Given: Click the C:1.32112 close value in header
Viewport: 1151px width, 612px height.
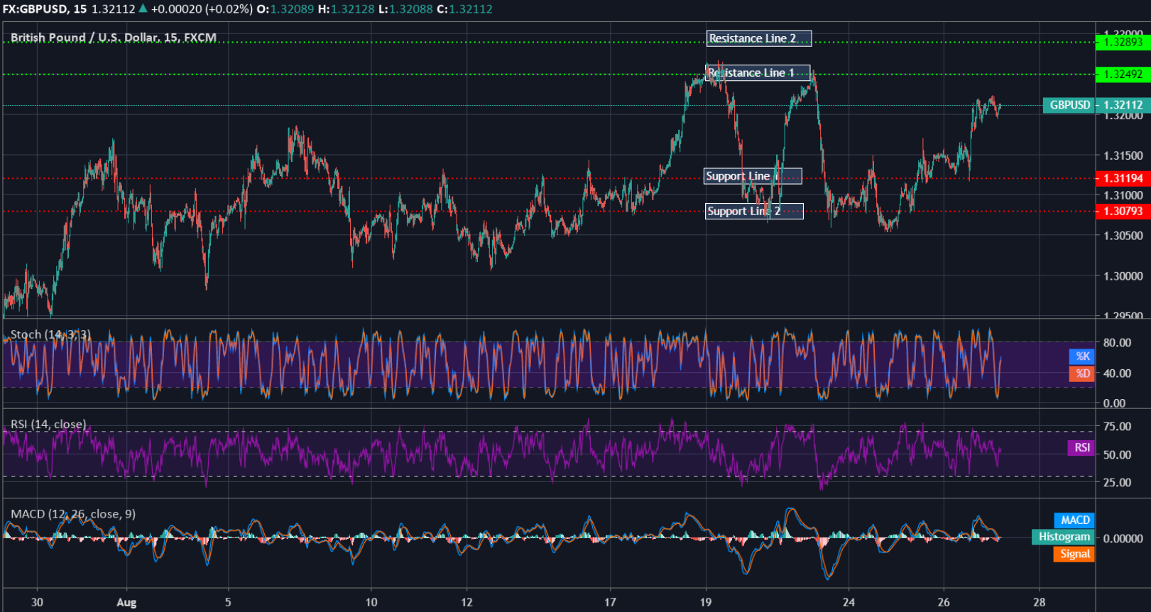Looking at the screenshot, I should [464, 9].
